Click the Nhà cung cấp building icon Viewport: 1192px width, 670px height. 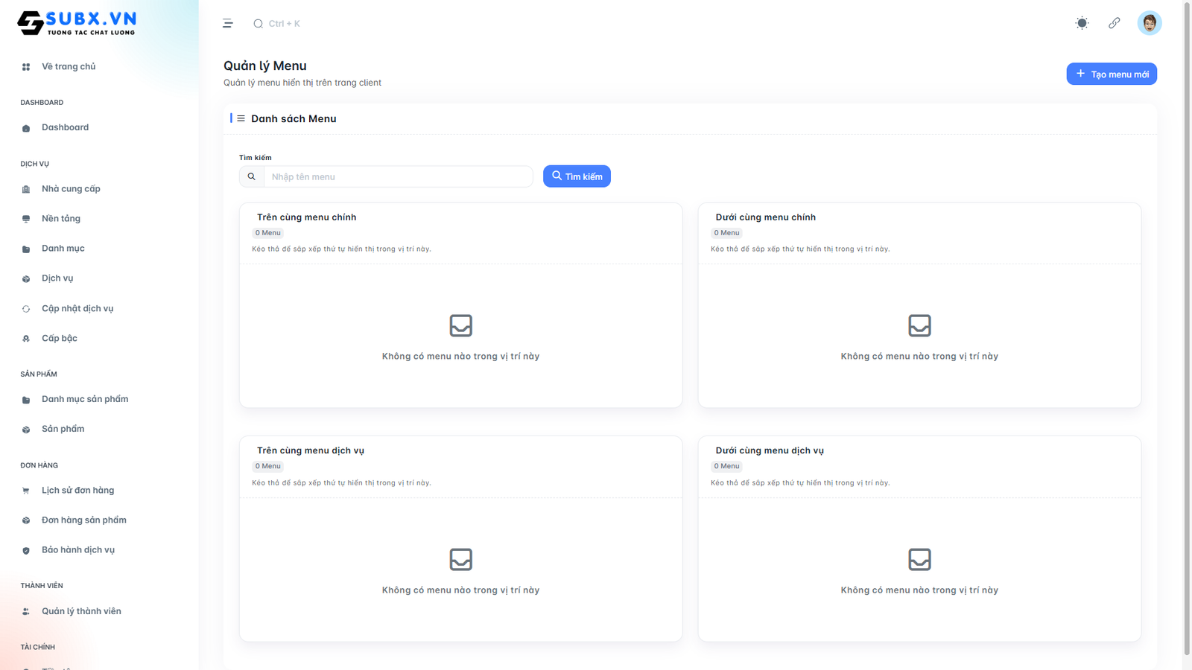tap(26, 189)
